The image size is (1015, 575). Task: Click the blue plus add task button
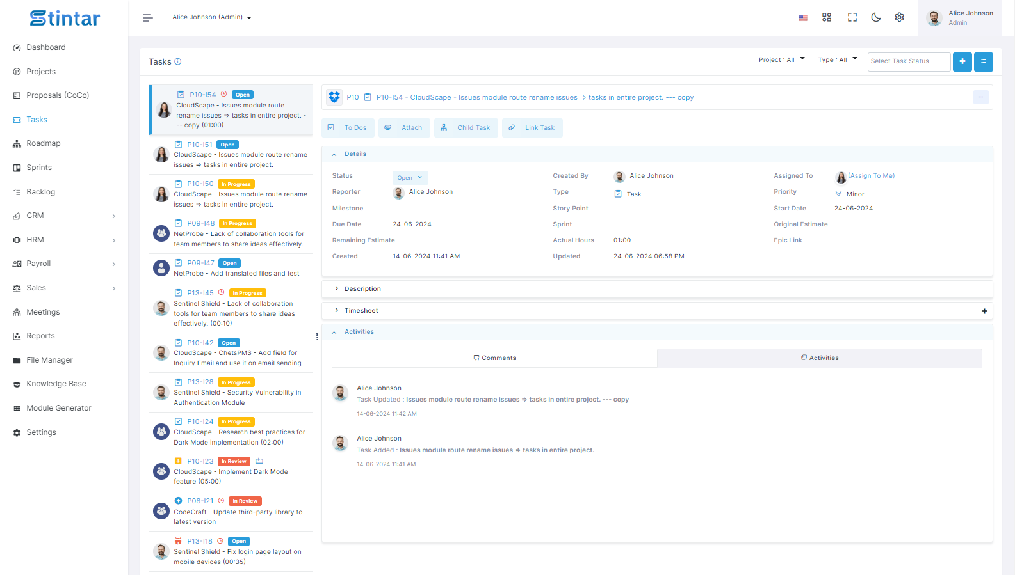[x=962, y=61]
